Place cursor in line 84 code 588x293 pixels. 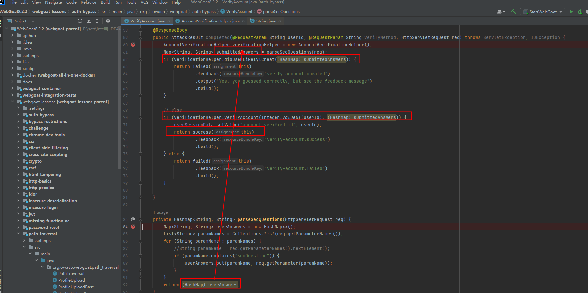(229, 227)
